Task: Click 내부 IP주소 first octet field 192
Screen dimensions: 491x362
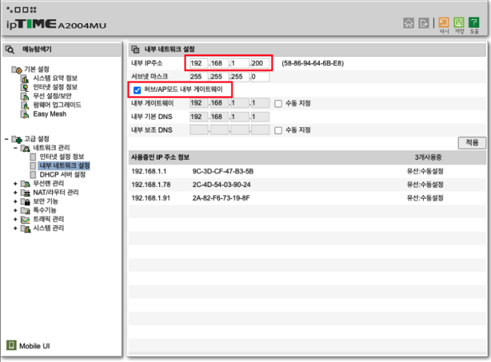Action: (199, 63)
